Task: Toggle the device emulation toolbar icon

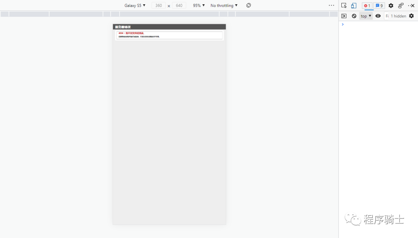Action: point(354,5)
